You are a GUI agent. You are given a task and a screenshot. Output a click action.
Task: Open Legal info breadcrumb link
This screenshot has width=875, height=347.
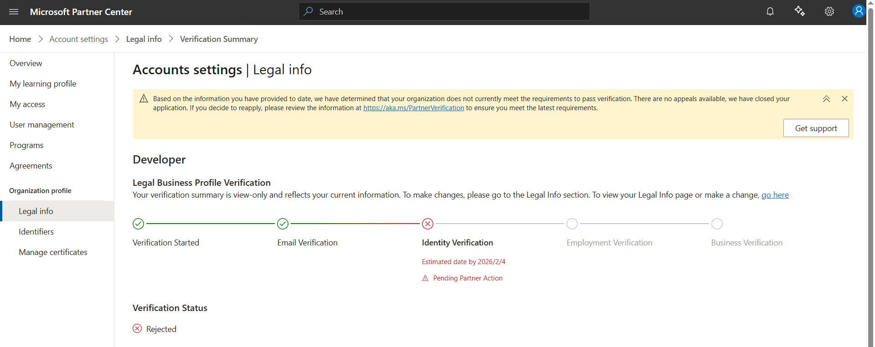coord(144,39)
